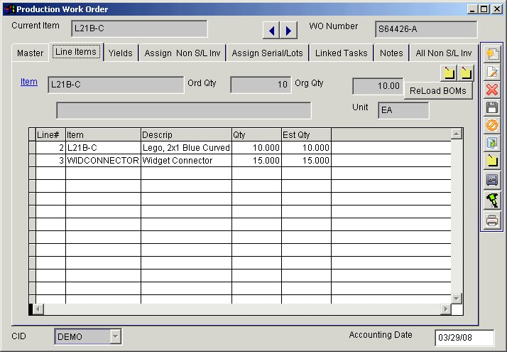Click the printer icon in side toolbar
The width and height of the screenshot is (507, 352).
492,220
